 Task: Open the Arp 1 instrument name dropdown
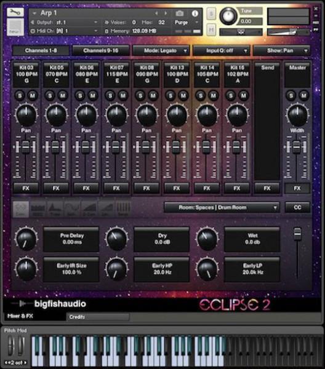[34, 14]
